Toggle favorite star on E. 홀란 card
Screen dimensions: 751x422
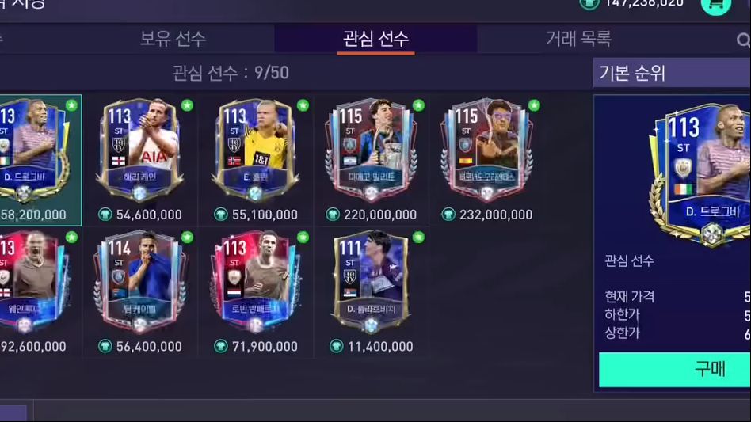(x=303, y=105)
